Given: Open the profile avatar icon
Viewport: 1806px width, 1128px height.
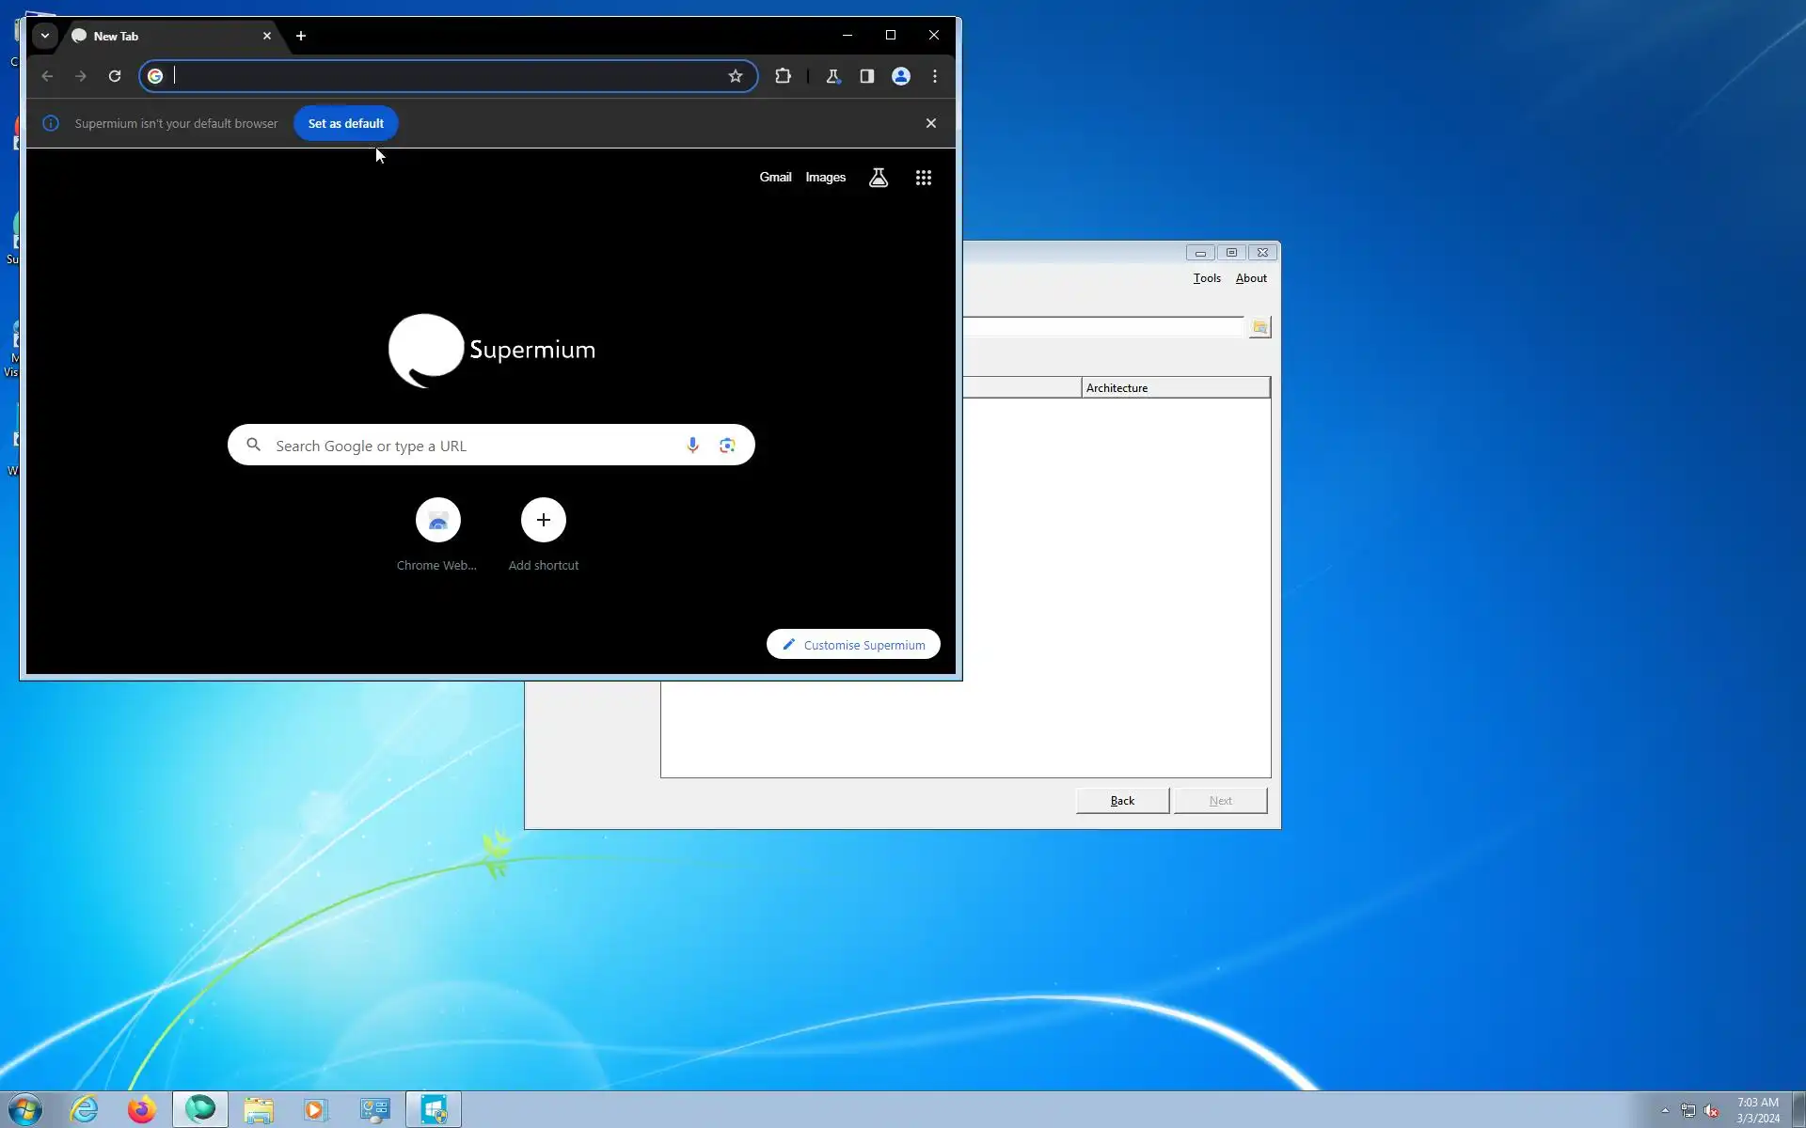Looking at the screenshot, I should tap(900, 76).
